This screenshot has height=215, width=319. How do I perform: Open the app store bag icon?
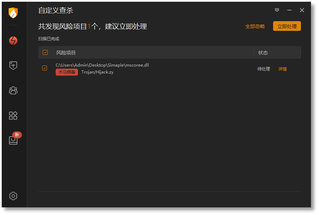coord(13,140)
